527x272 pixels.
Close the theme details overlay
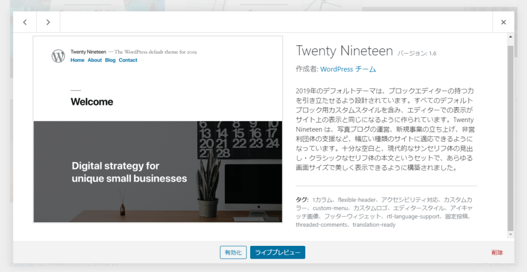coord(503,22)
